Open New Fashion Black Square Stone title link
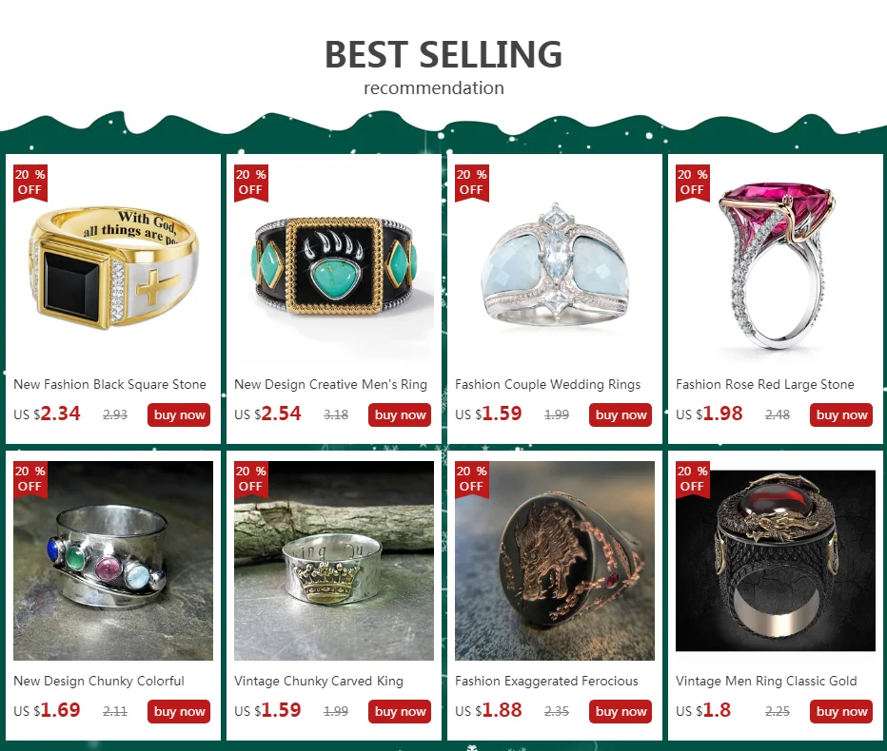 click(x=109, y=384)
